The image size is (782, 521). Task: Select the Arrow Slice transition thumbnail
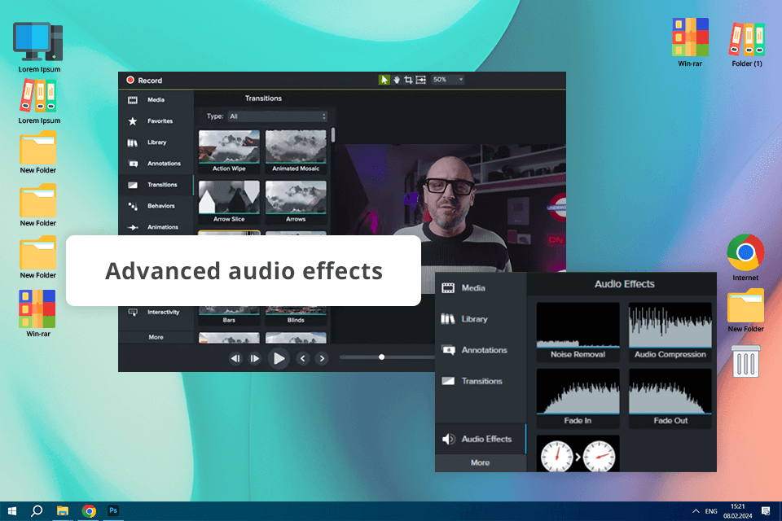pyautogui.click(x=229, y=202)
